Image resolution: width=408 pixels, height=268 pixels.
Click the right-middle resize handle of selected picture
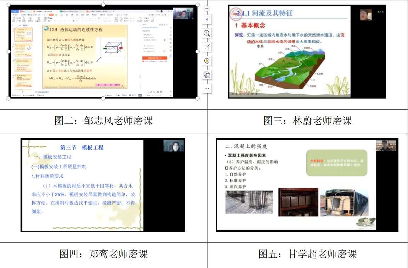tap(197, 51)
